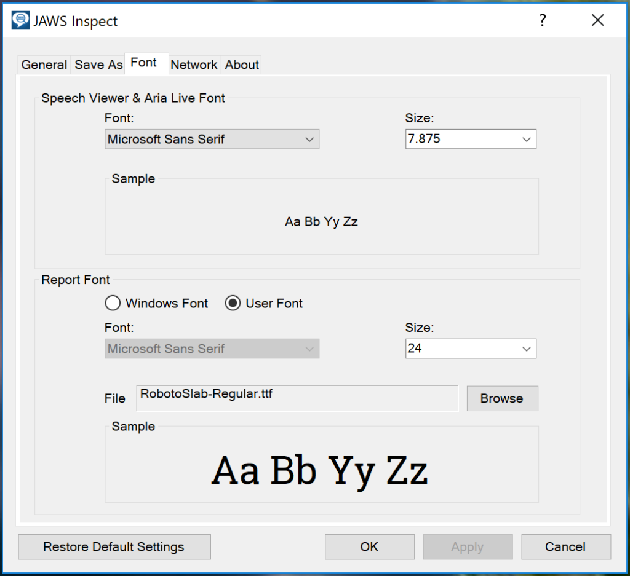Click the large Report Font sample text
This screenshot has width=630, height=576.
point(320,471)
